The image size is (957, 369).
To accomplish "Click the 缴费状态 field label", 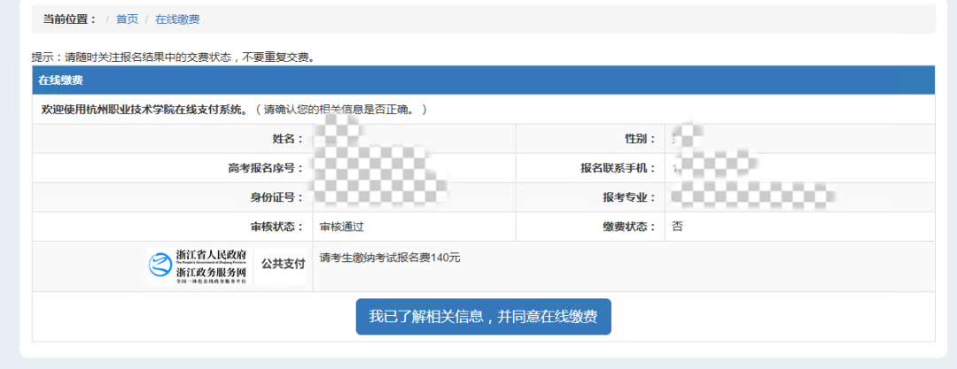I will point(629,227).
